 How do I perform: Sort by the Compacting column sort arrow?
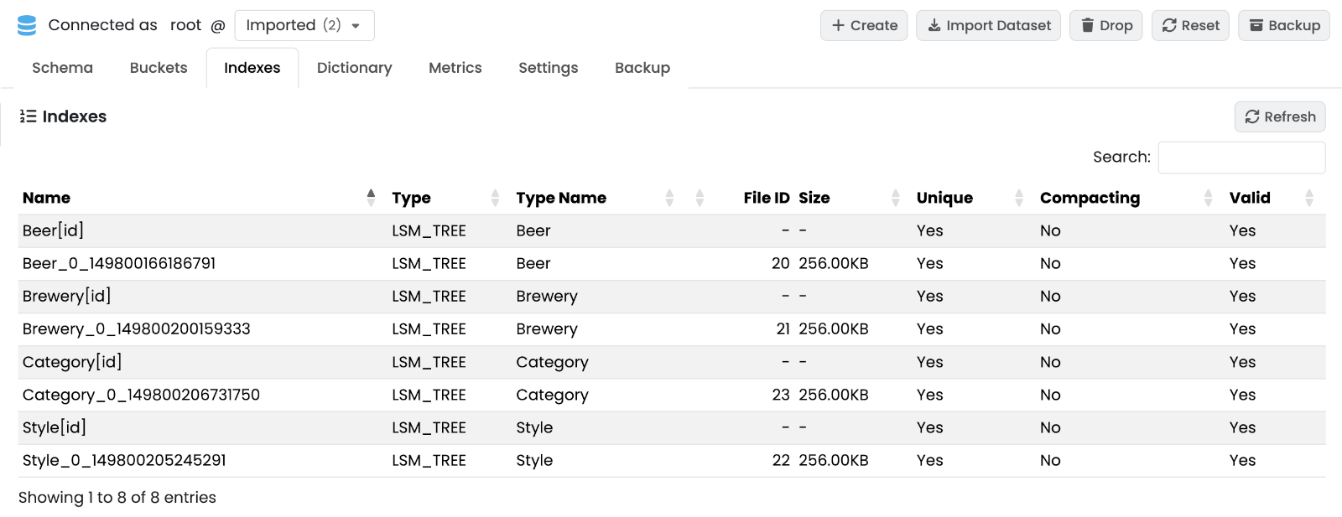(x=1209, y=198)
